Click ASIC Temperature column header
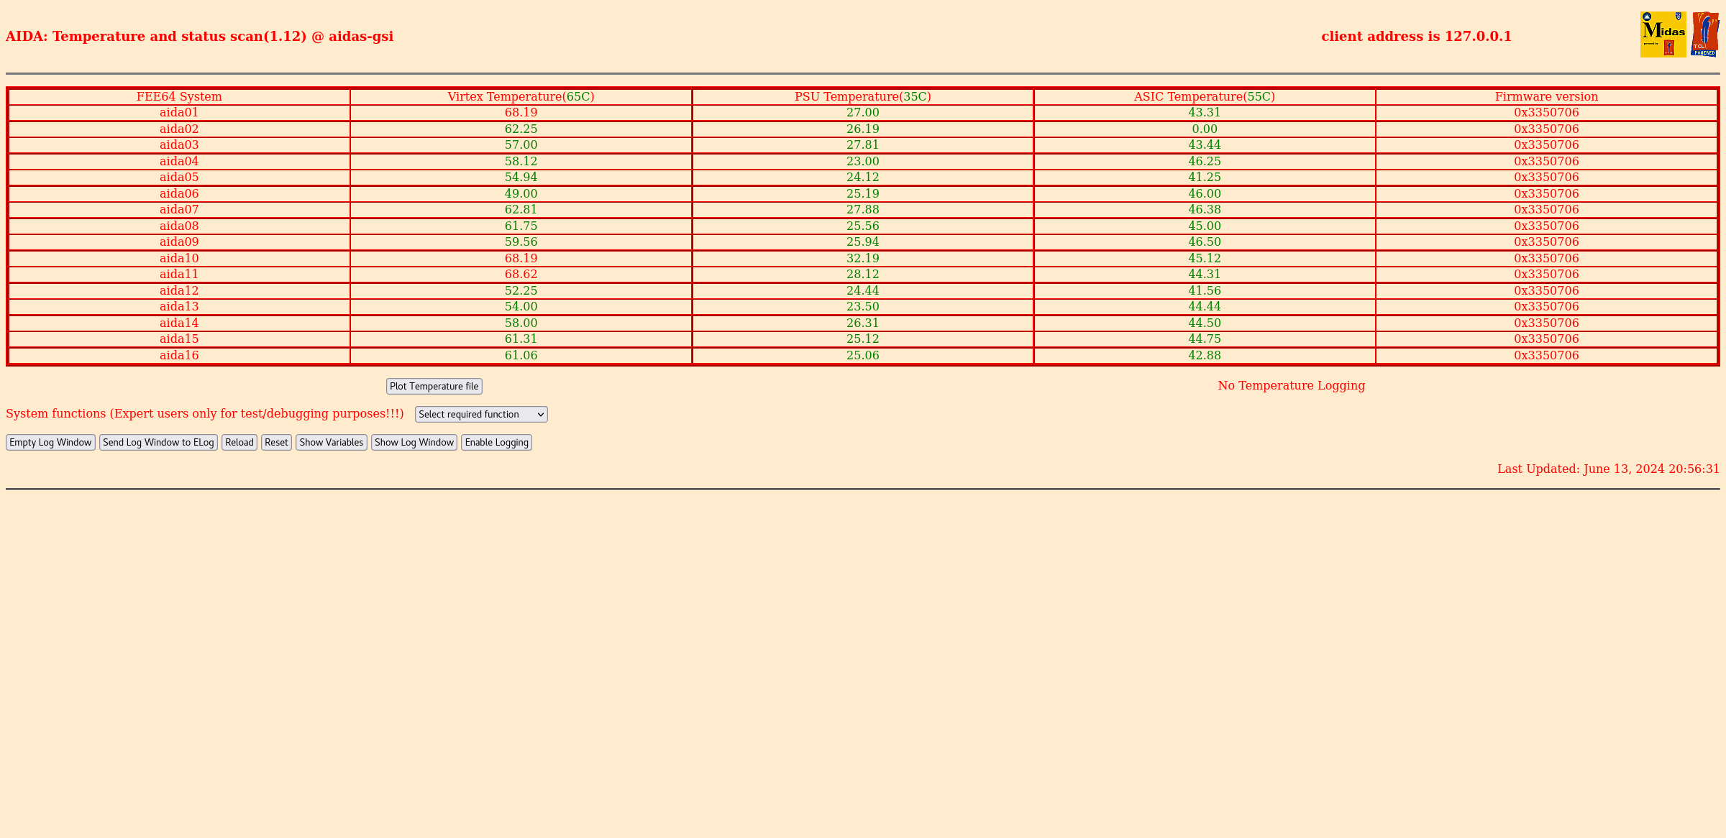Viewport: 1726px width, 838px height. [1205, 97]
